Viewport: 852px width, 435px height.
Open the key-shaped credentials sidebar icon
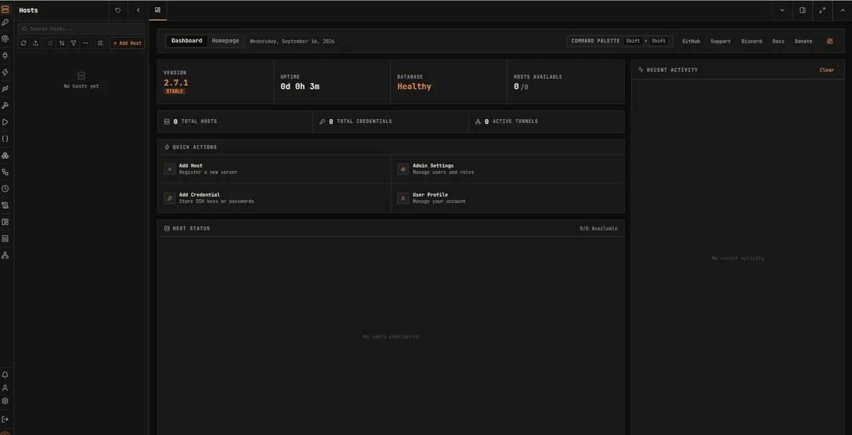[5, 23]
